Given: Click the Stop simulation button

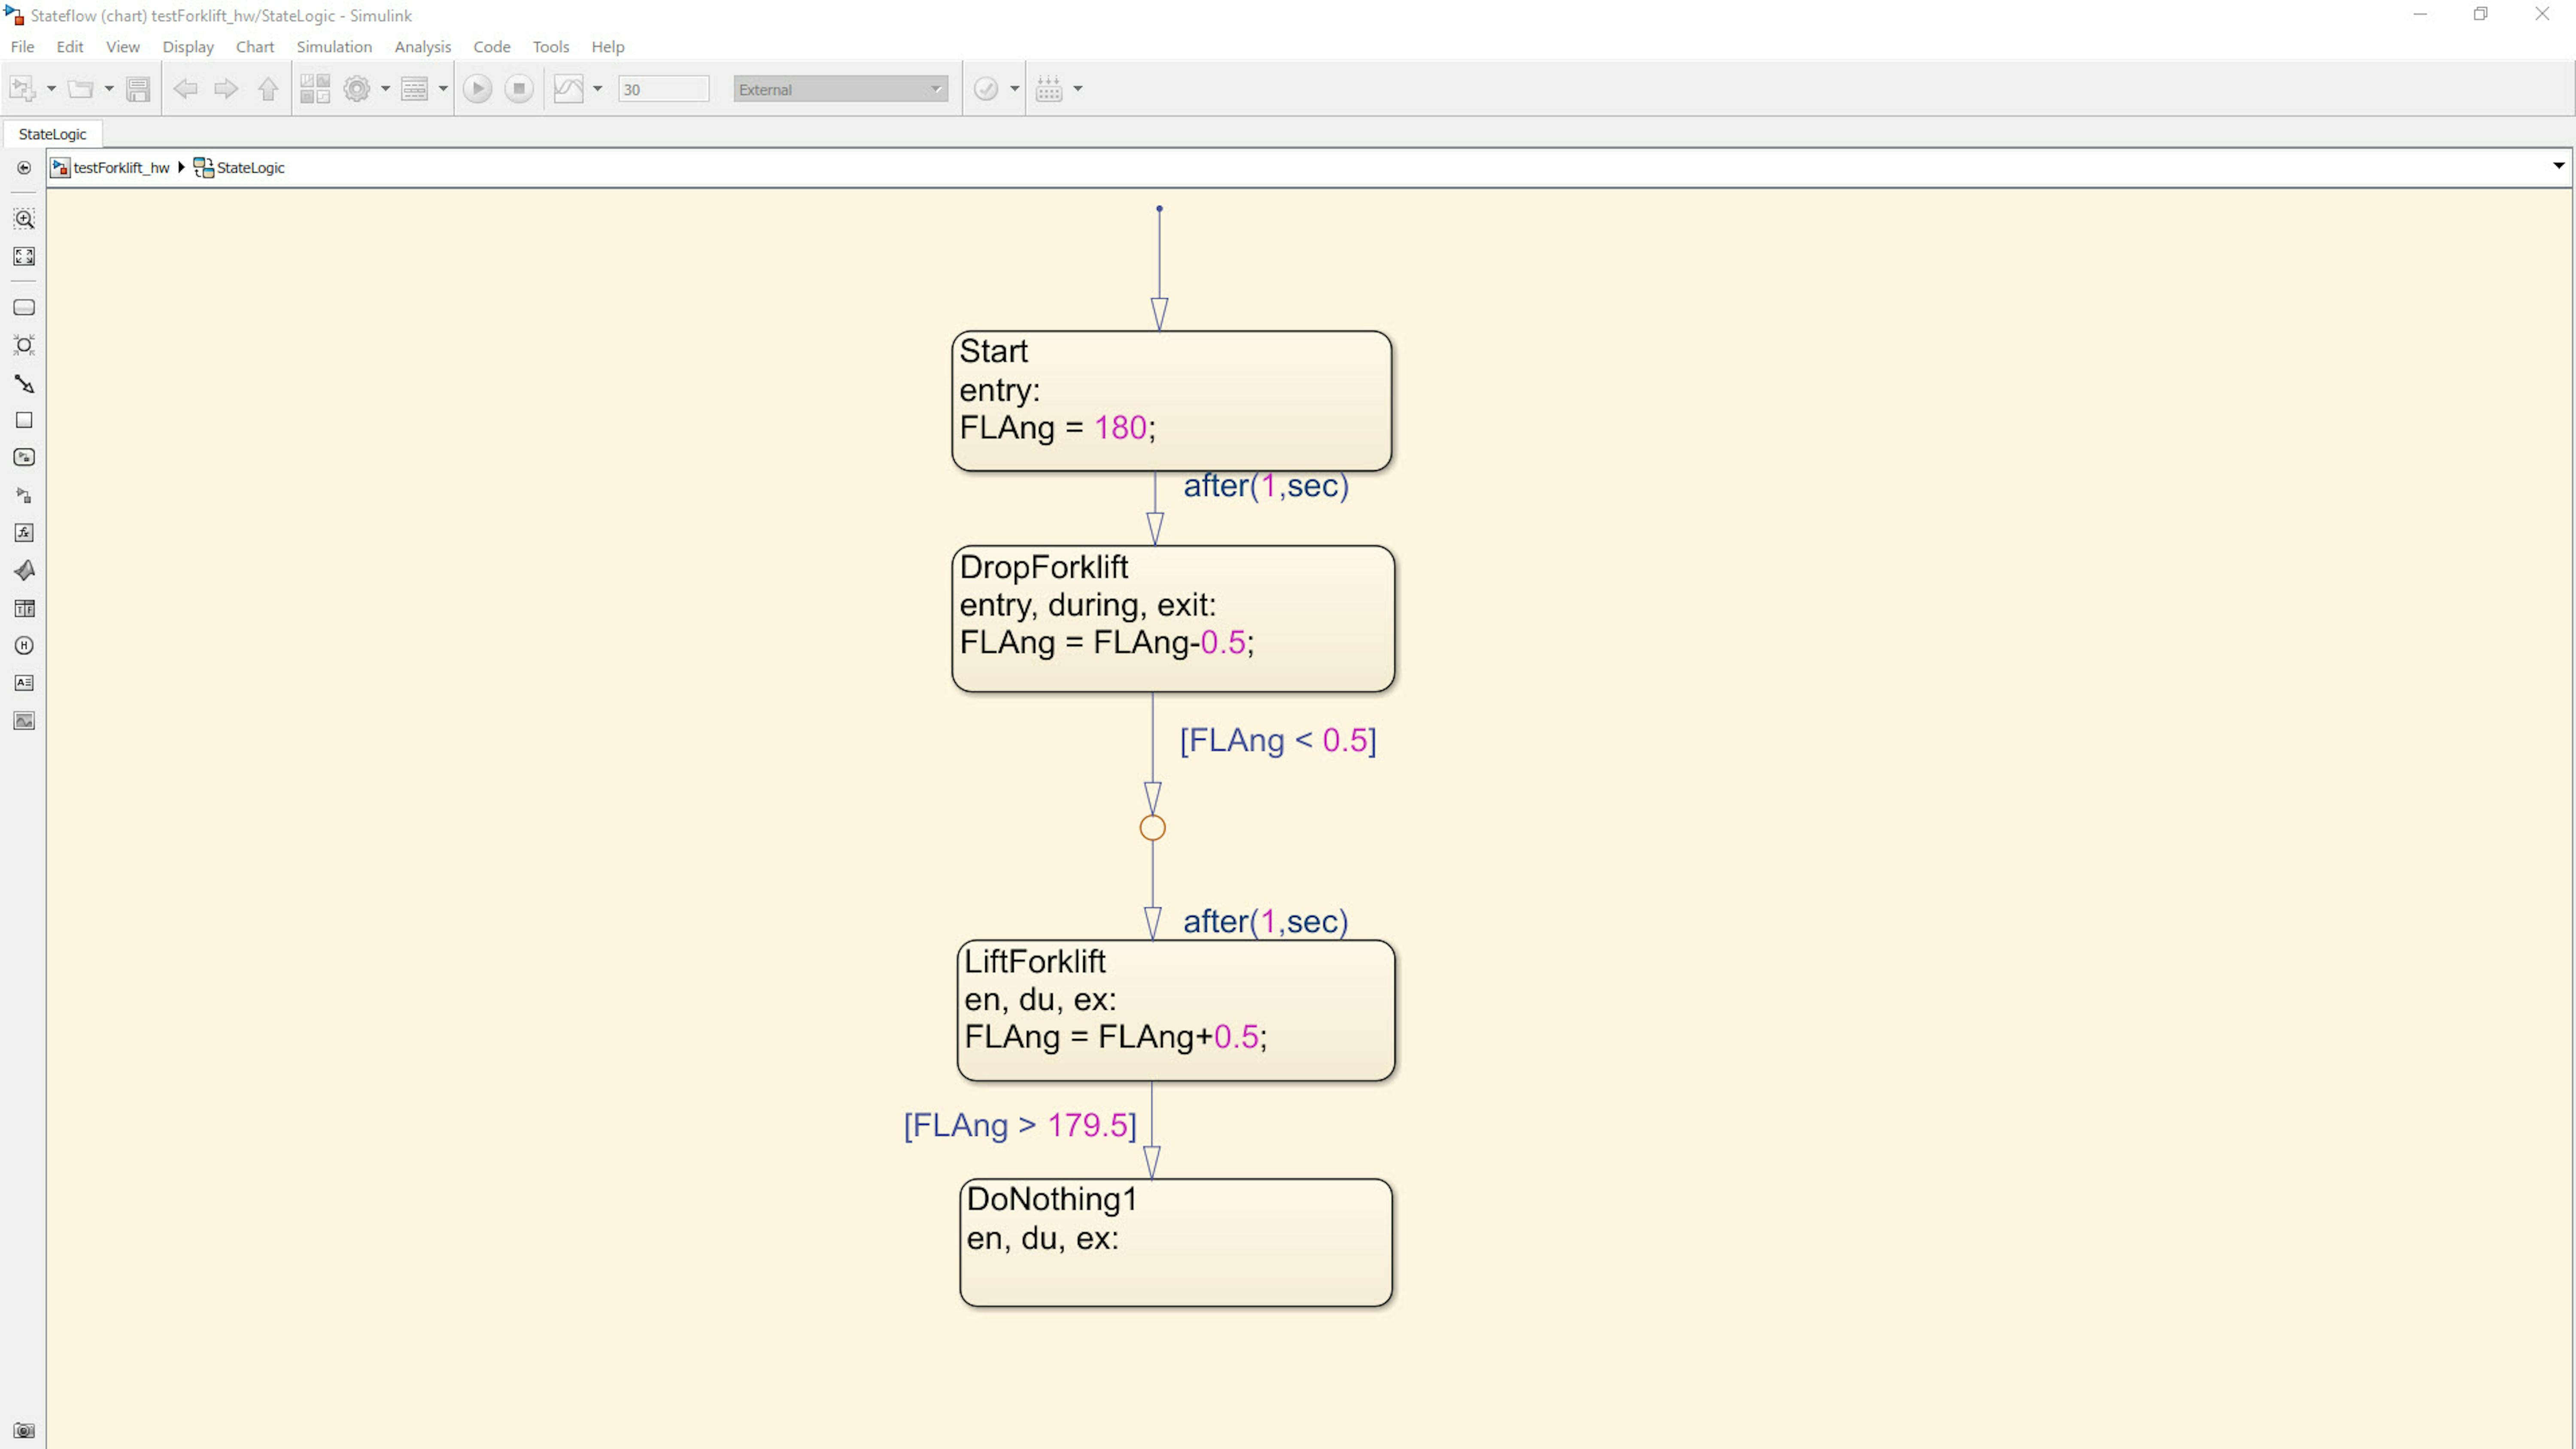Looking at the screenshot, I should pos(519,89).
